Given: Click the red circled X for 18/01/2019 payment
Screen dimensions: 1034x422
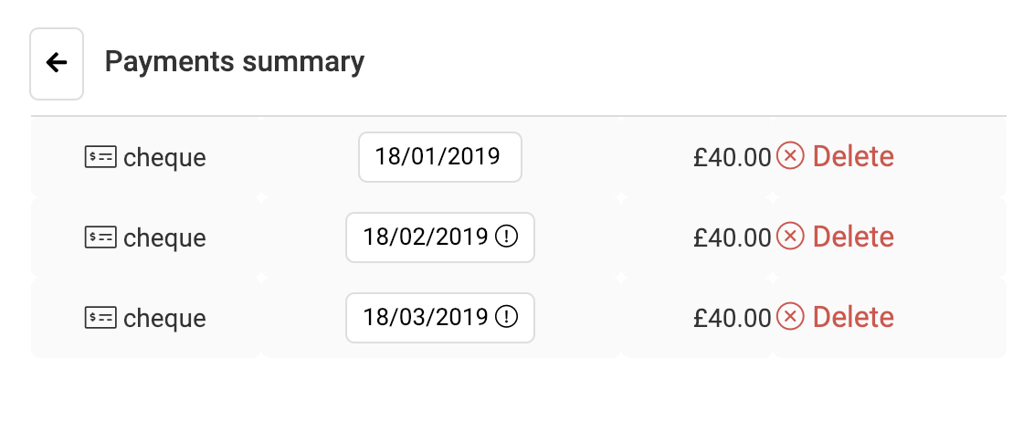Looking at the screenshot, I should [790, 156].
